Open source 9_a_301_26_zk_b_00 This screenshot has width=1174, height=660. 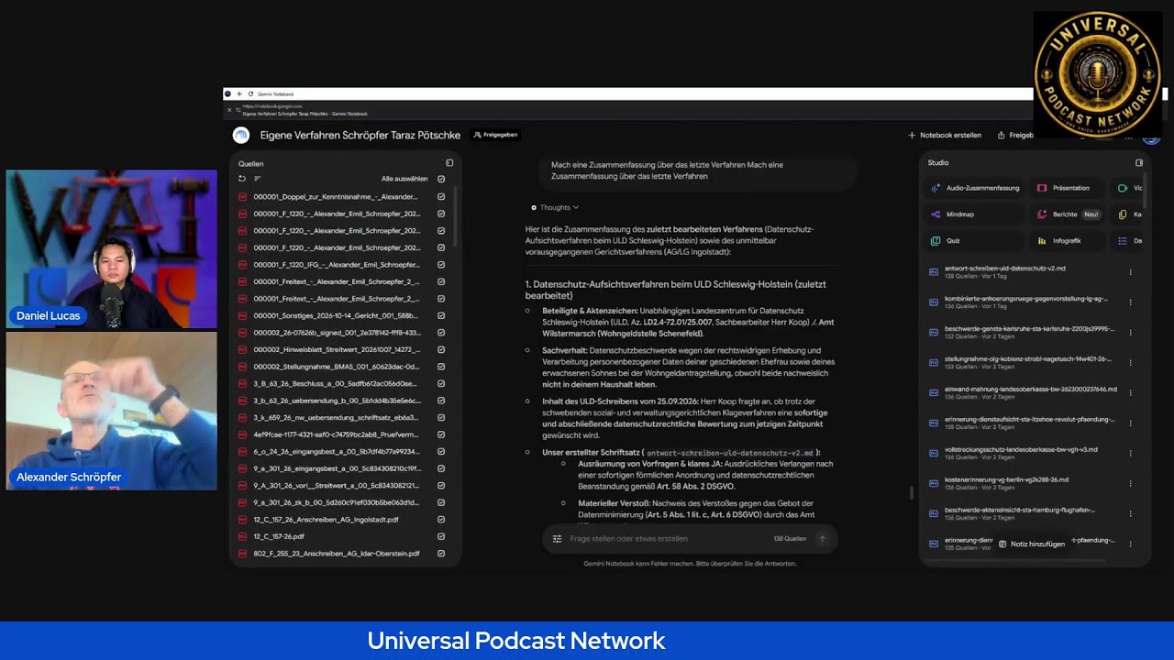336,502
